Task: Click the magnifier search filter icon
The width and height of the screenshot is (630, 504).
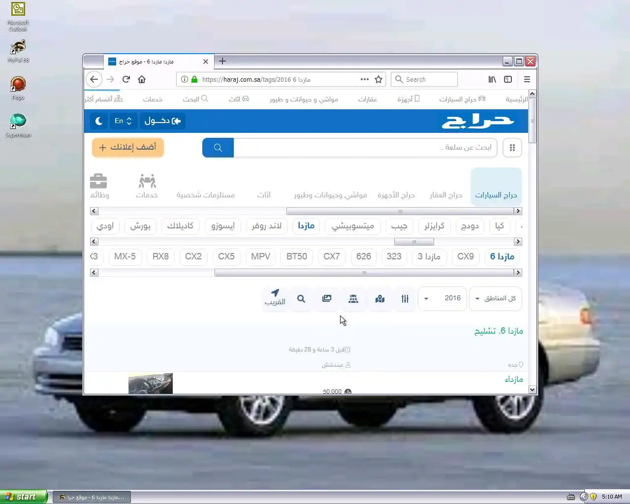Action: (301, 299)
